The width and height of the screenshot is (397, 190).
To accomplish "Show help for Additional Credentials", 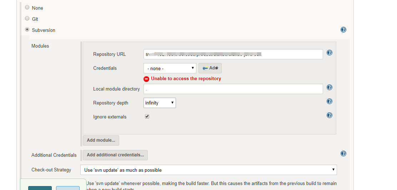I will pyautogui.click(x=343, y=154).
